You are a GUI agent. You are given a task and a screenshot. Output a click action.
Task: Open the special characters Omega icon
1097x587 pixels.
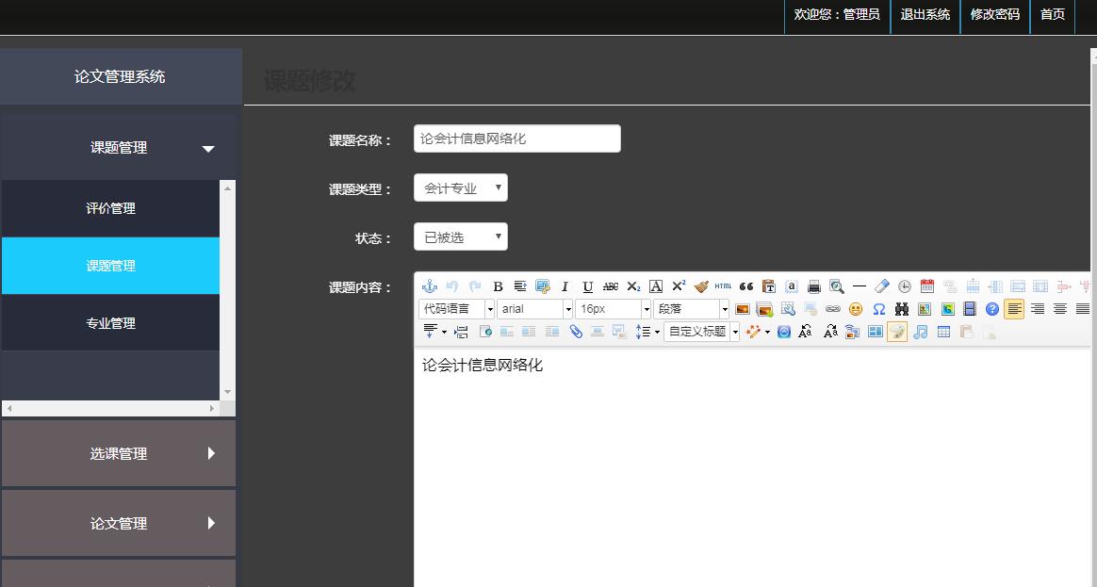click(878, 309)
